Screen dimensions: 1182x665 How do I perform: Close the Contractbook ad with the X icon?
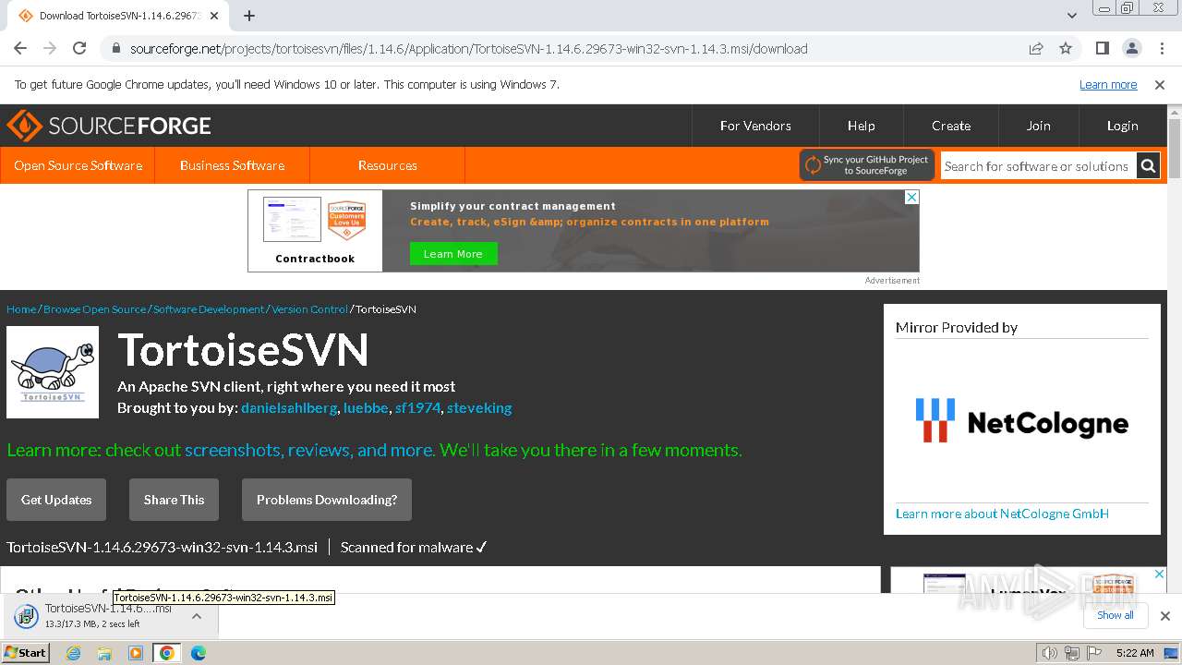coord(911,197)
